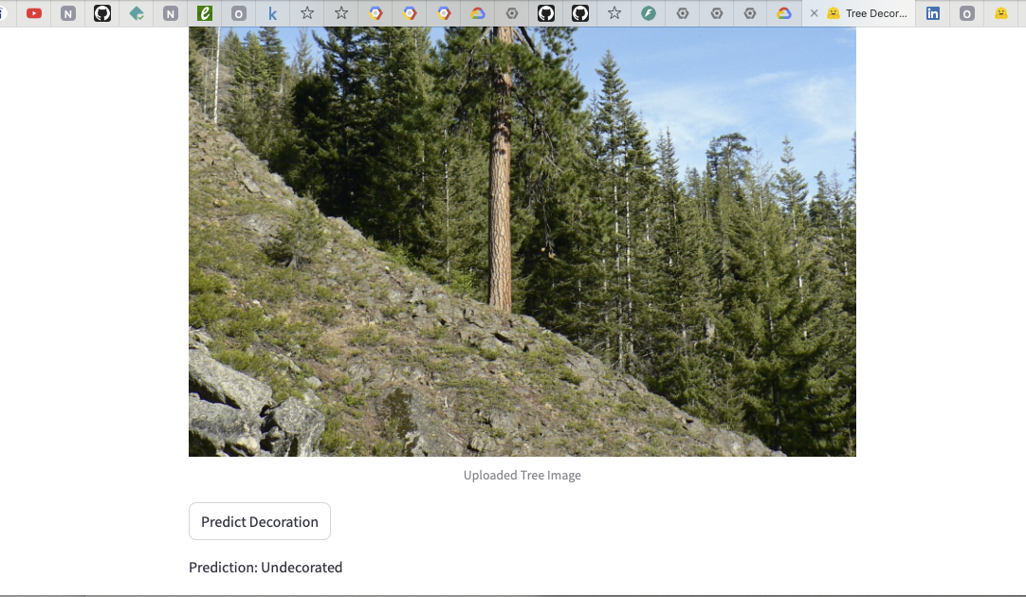Open the Notion bookmark
The image size is (1026, 597).
point(67,14)
